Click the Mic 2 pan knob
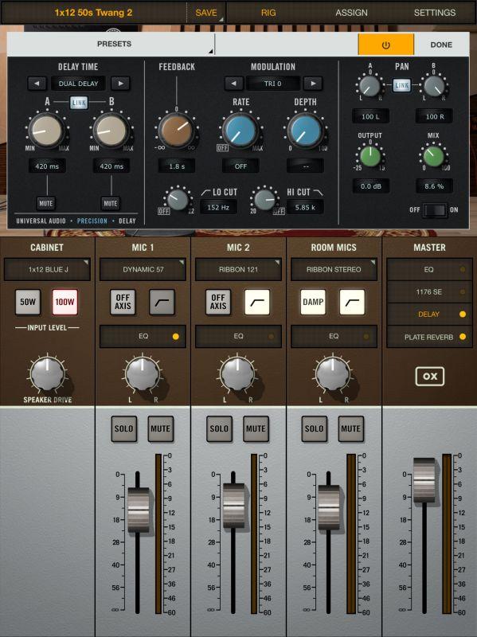This screenshot has width=477, height=637. point(237,374)
